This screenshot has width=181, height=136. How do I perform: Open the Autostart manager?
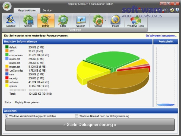[x=81, y=21]
